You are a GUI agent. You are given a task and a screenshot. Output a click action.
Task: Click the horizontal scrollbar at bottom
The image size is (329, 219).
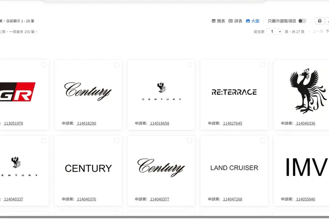click(x=164, y=217)
